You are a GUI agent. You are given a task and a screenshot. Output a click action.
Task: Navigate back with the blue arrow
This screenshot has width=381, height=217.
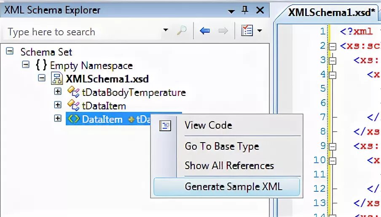tap(204, 31)
